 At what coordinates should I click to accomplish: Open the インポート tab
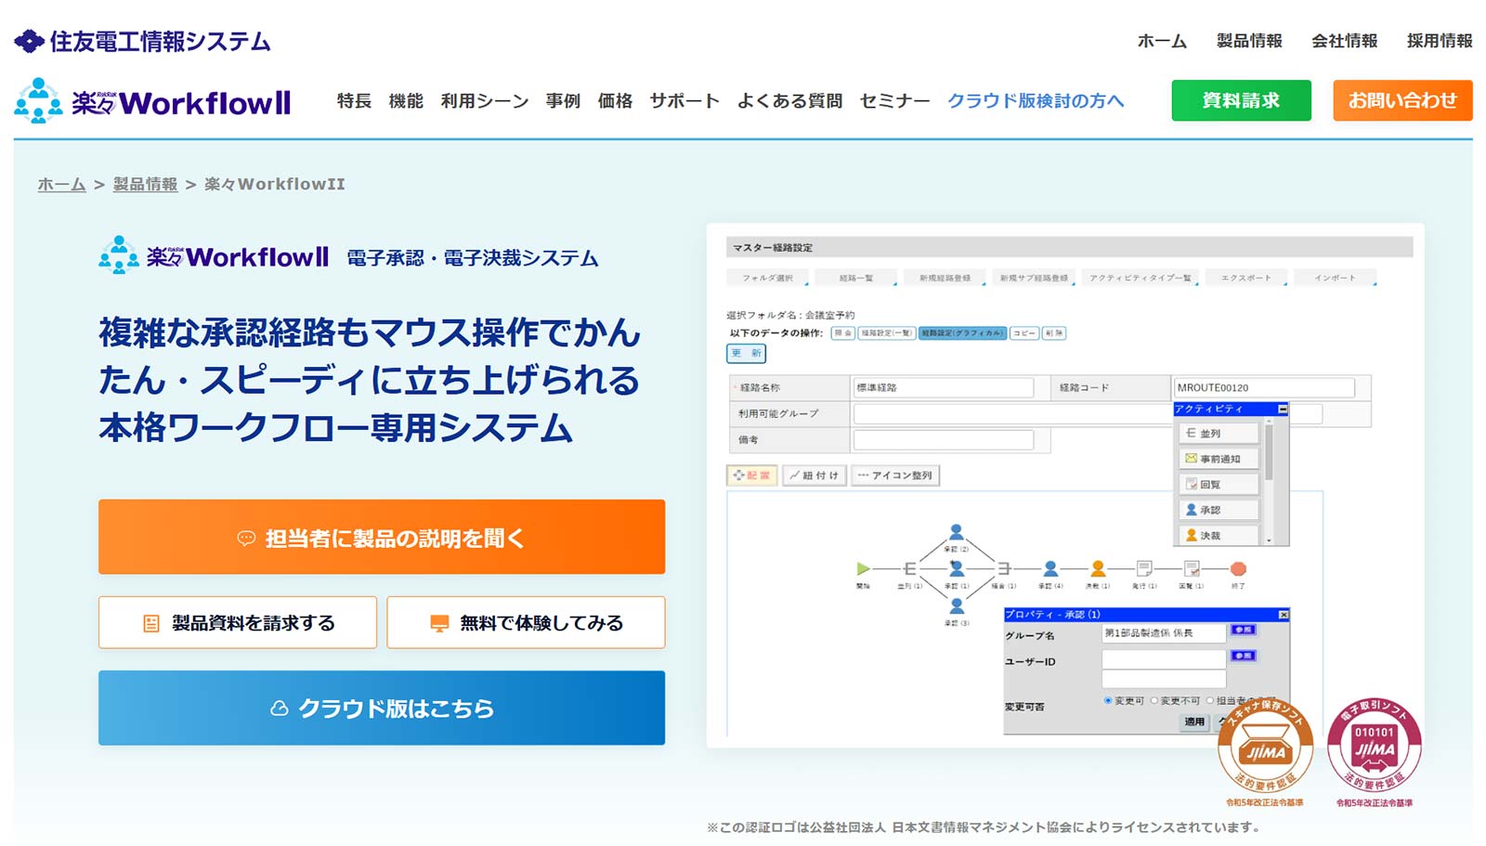pyautogui.click(x=1335, y=278)
